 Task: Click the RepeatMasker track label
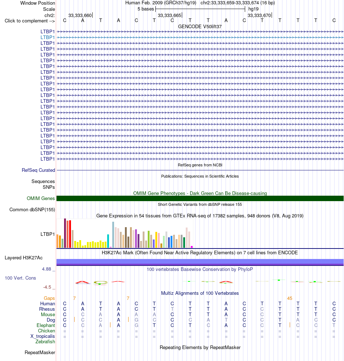[40, 352]
